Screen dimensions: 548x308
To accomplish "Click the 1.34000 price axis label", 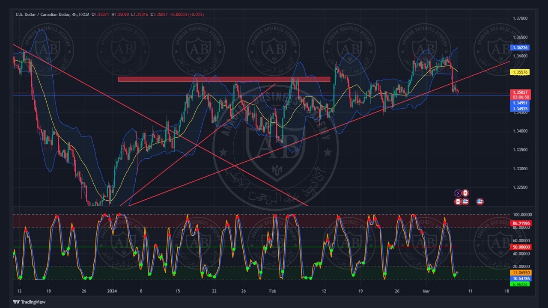I will point(520,131).
